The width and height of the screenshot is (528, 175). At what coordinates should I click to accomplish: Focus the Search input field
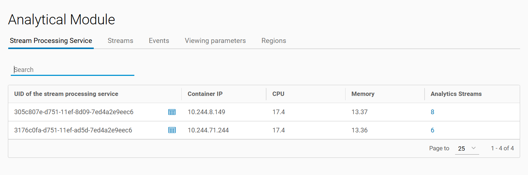73,70
